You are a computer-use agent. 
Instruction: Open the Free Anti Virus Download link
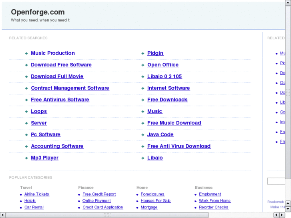pos(179,146)
